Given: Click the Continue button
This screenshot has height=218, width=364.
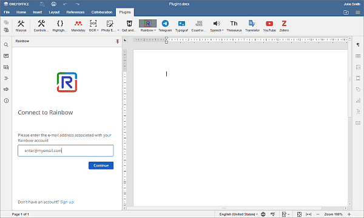Looking at the screenshot, I should (x=101, y=165).
